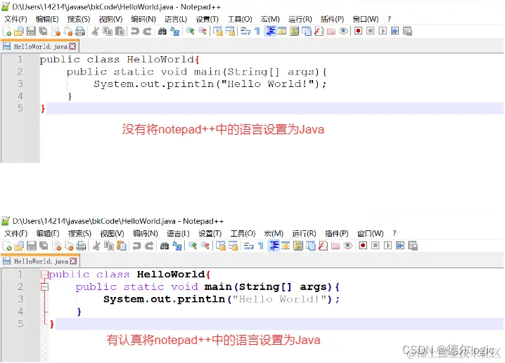
Task: Open Folder as Workspace in the top window toolbar
Action: (x=331, y=31)
